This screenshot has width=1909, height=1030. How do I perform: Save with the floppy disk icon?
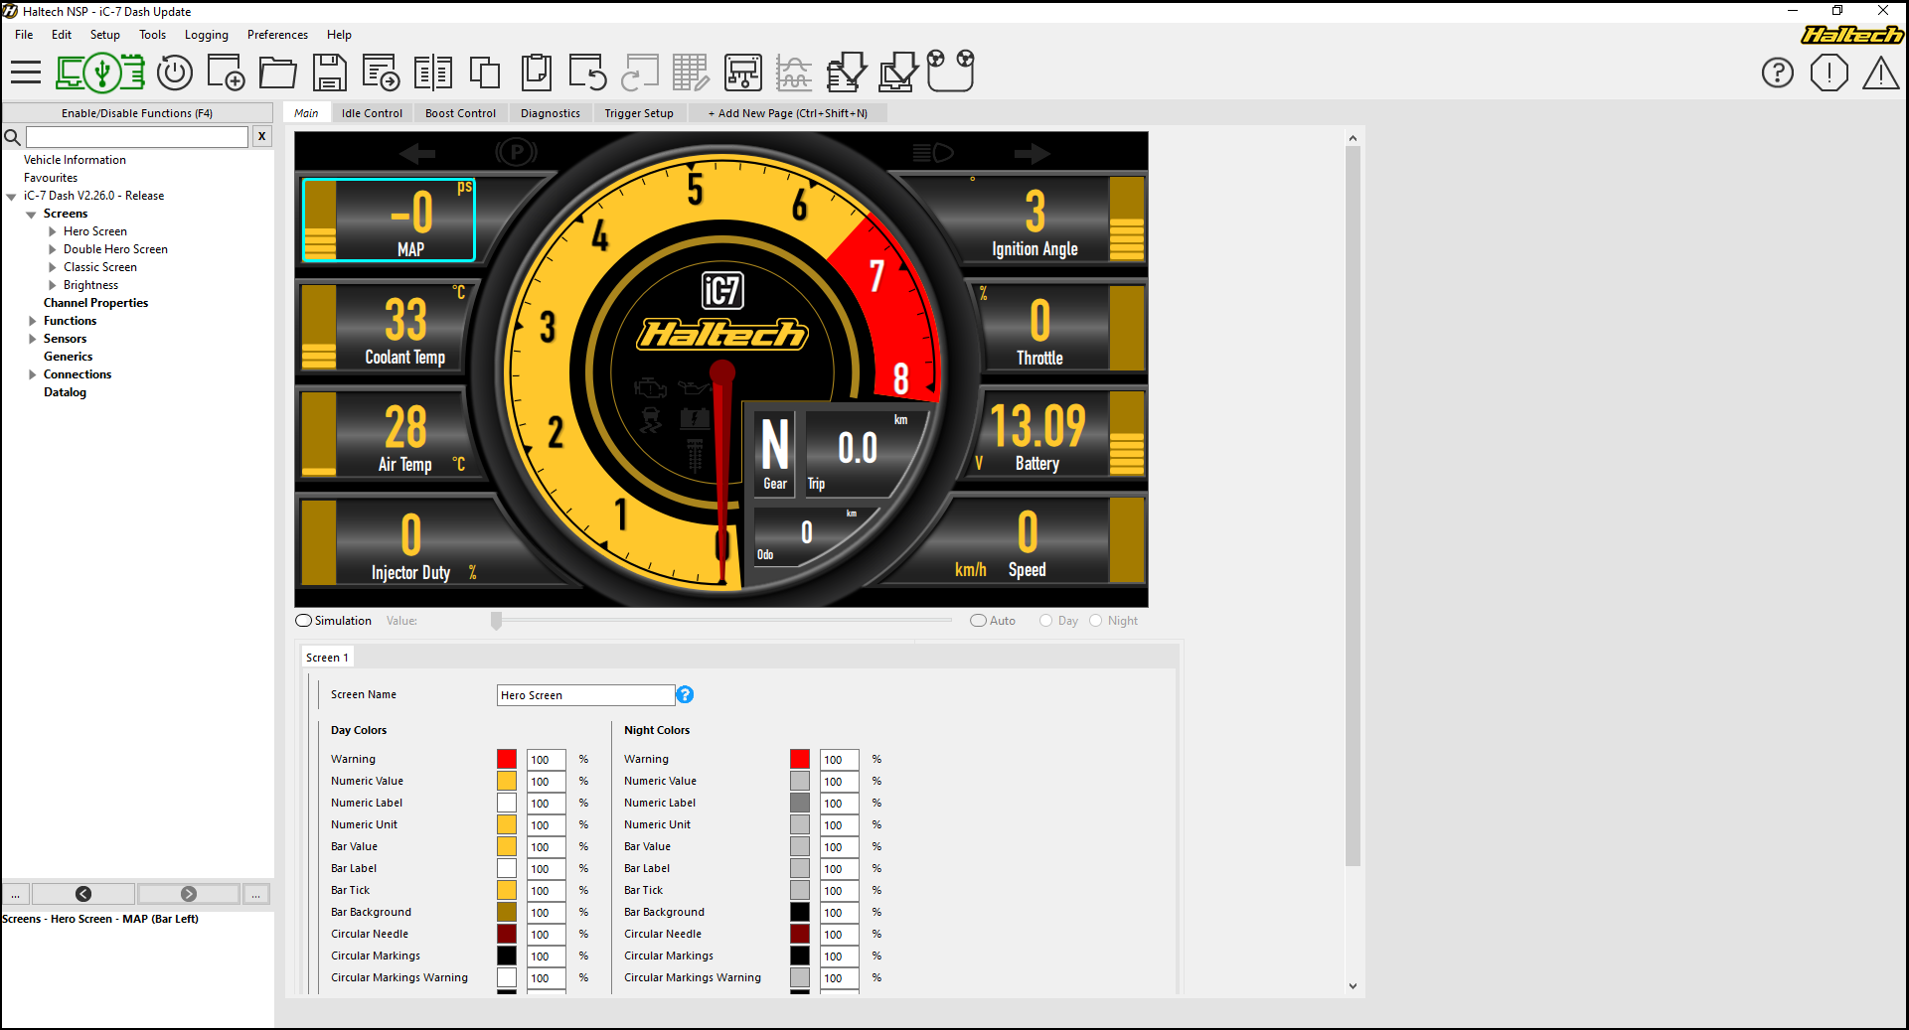point(330,73)
